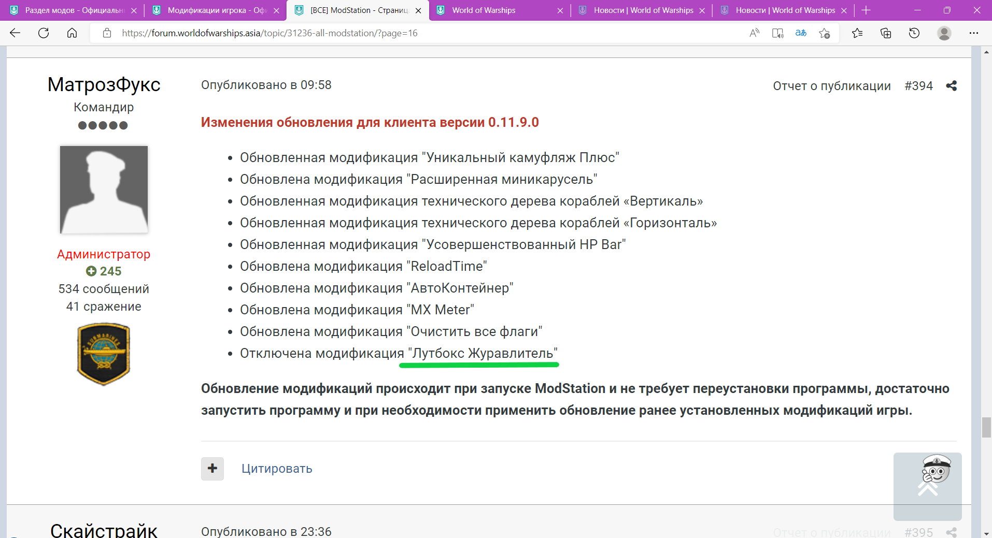Open browser Collections
Screen dimensions: 992x538
click(886, 33)
